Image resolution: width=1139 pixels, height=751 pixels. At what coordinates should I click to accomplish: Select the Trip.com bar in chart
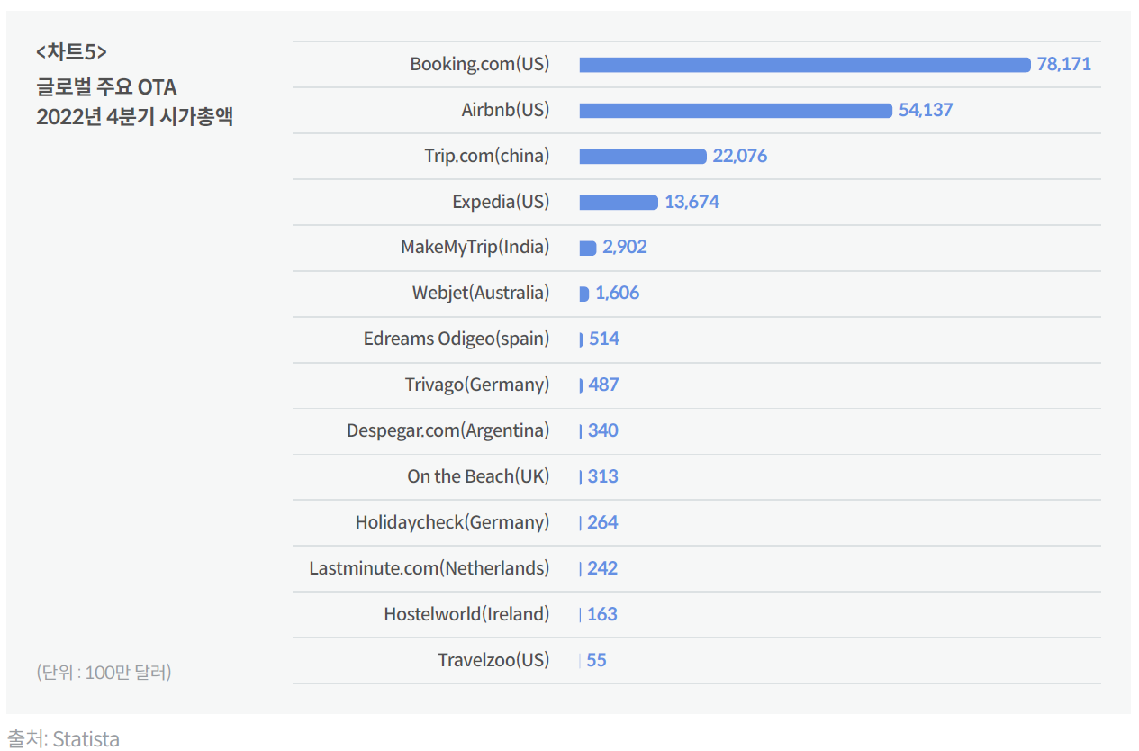643,156
